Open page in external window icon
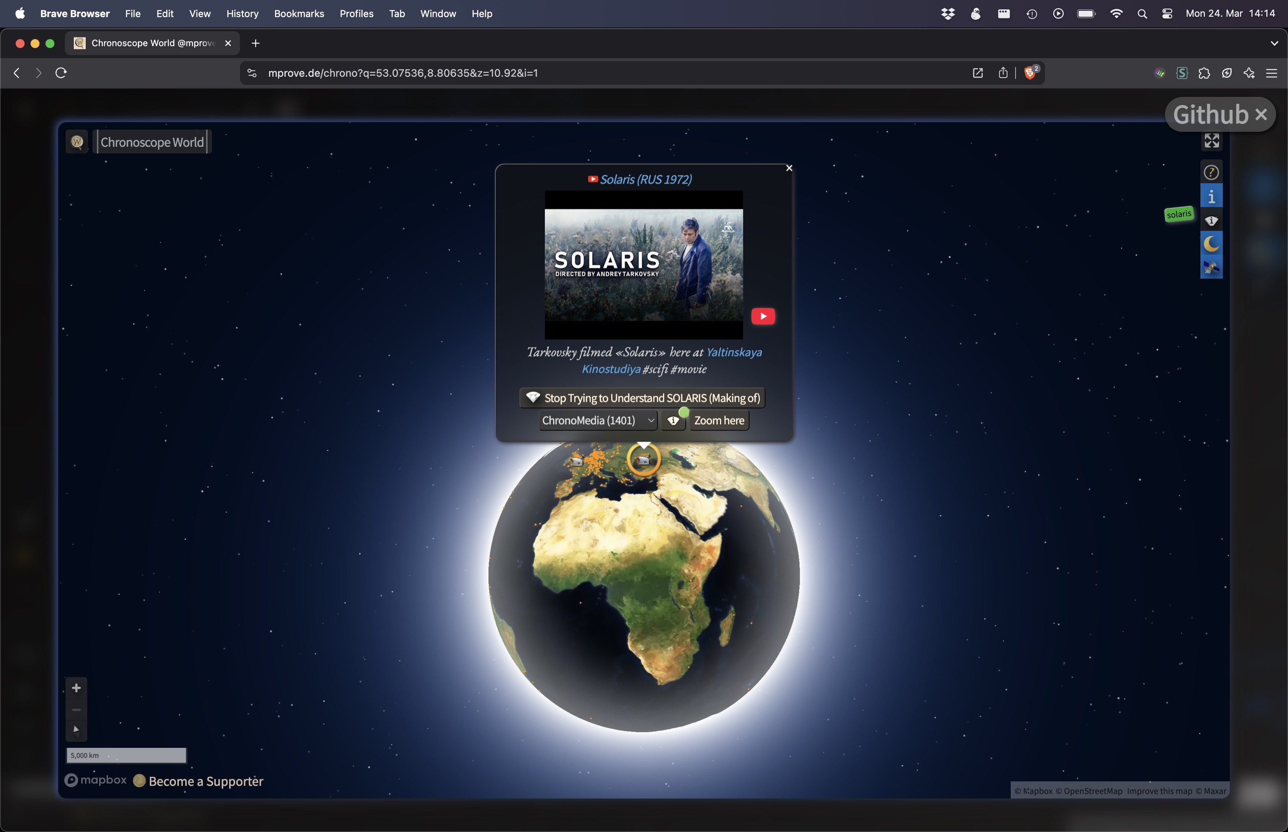This screenshot has width=1288, height=832. [977, 73]
